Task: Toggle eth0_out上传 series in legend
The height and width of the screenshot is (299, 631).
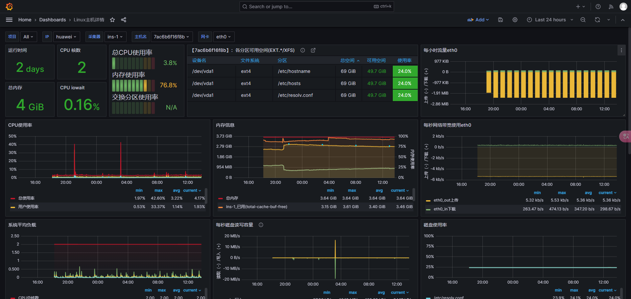Action: 446,200
